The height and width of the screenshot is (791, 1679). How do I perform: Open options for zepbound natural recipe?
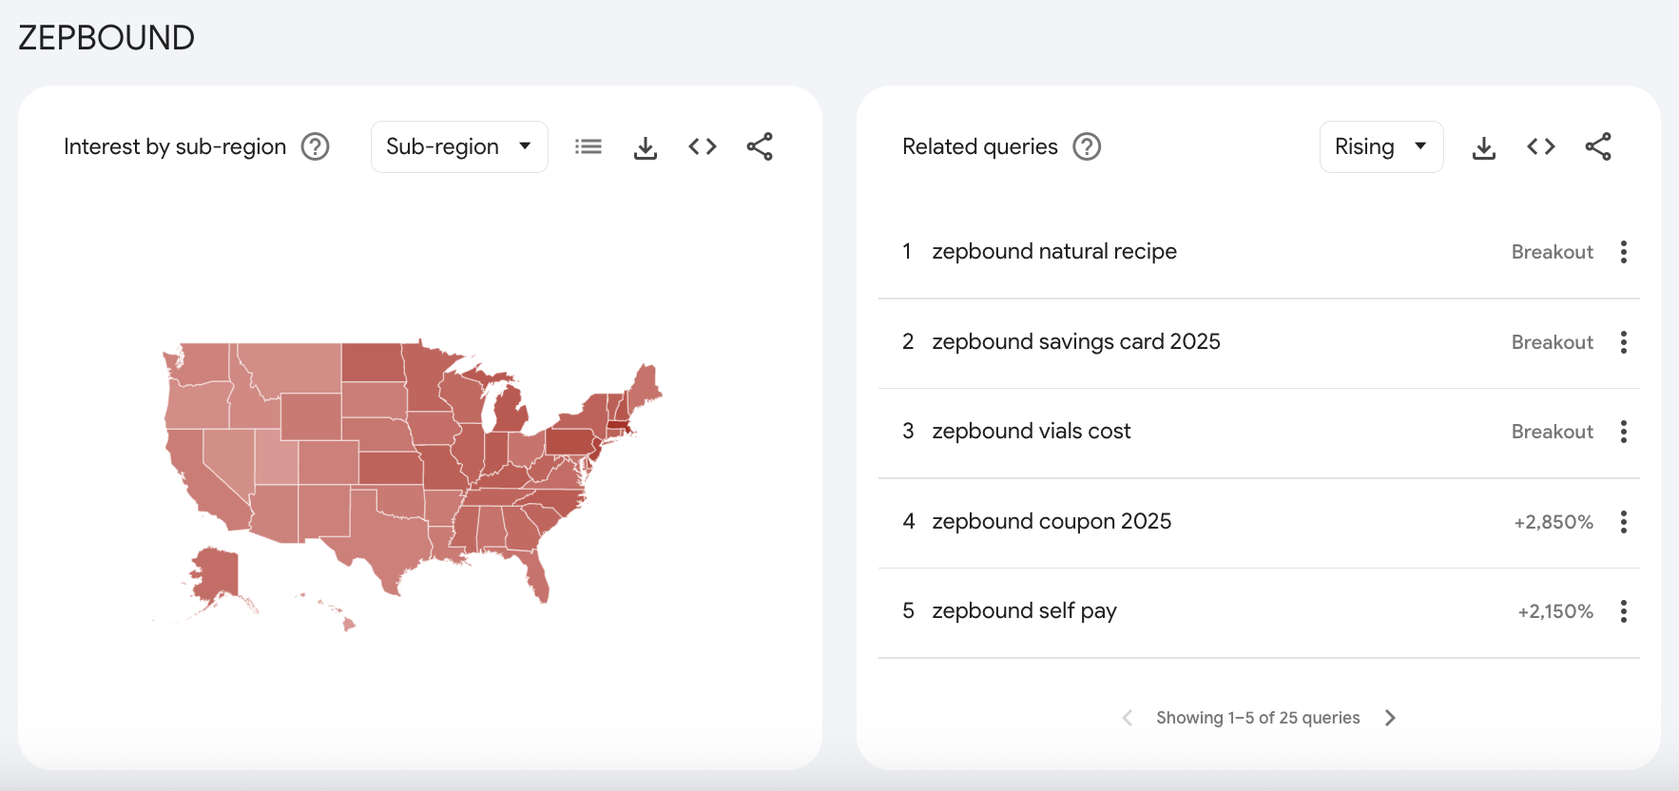tap(1624, 252)
